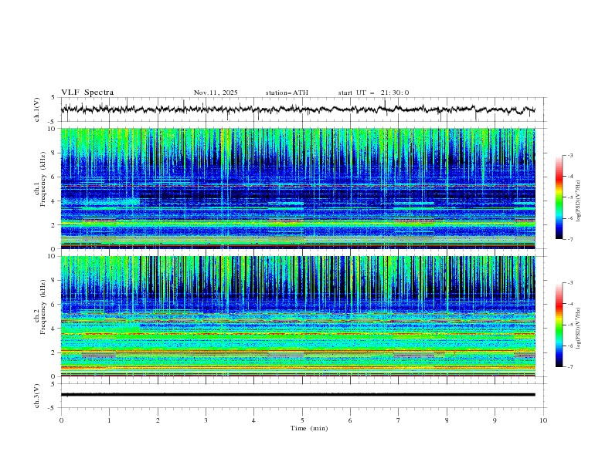Click the "-5" tick on upper colorbar

tap(570, 197)
